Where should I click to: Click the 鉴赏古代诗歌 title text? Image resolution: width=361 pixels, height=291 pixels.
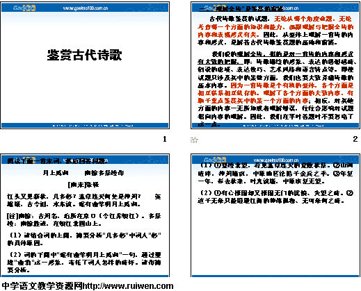[x=84, y=55]
